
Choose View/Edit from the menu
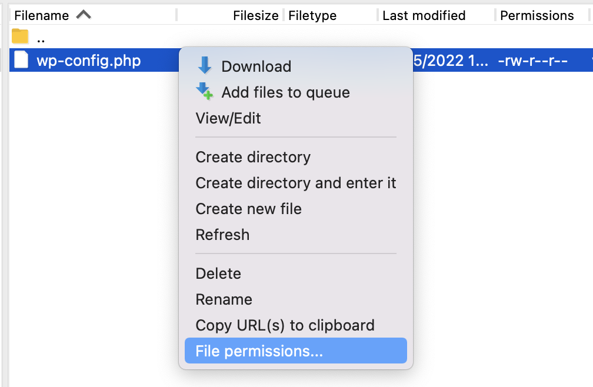[x=228, y=118]
